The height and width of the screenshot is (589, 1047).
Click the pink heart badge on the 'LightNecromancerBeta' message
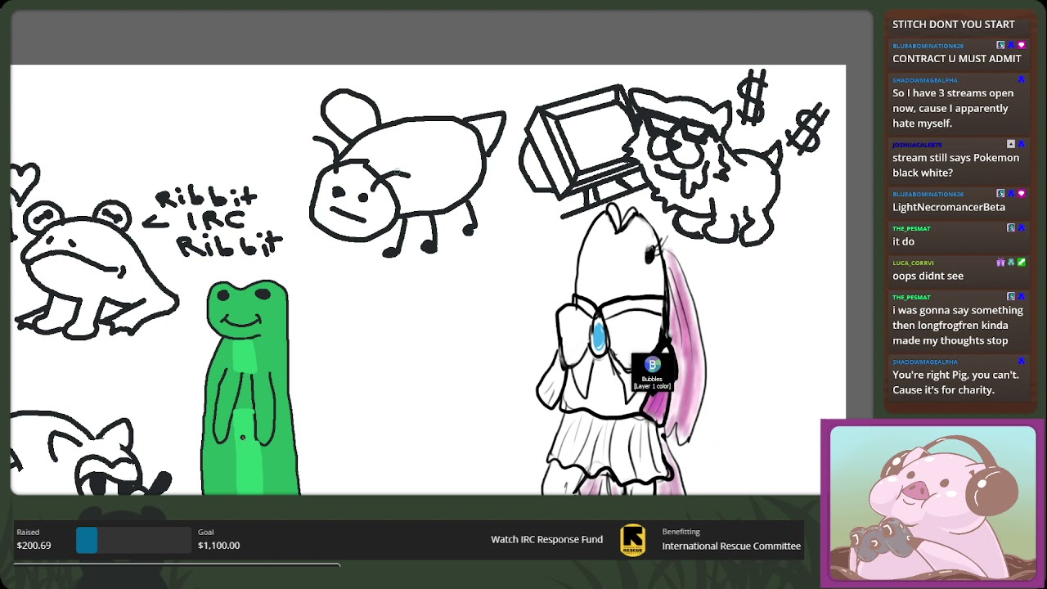click(x=1021, y=194)
